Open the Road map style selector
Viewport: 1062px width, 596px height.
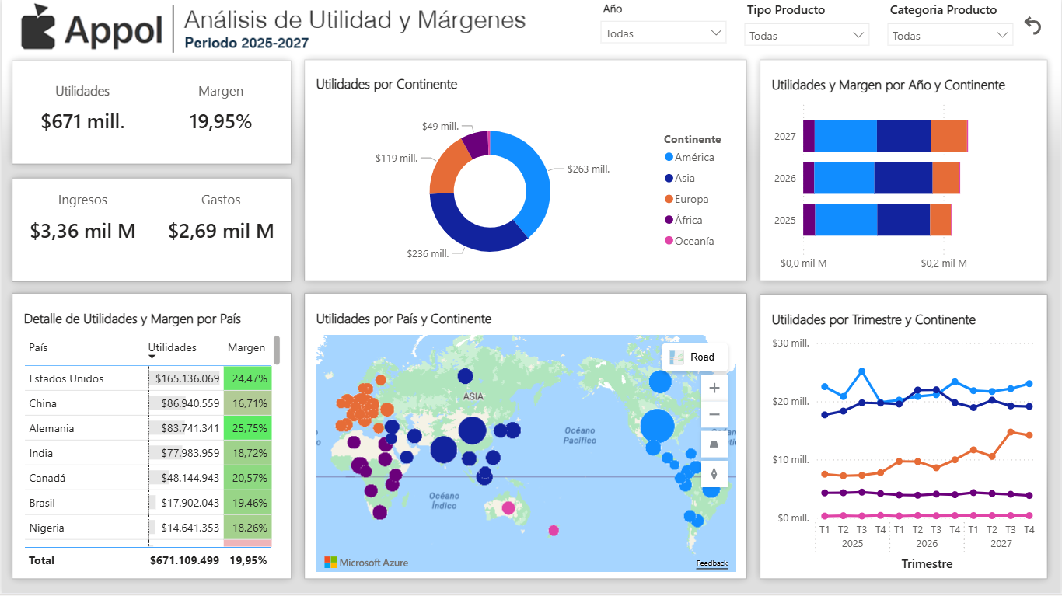pos(695,357)
